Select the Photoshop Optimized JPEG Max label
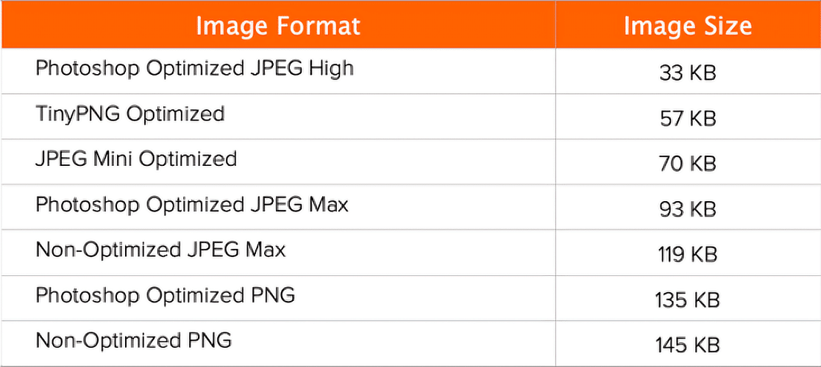 pos(192,204)
